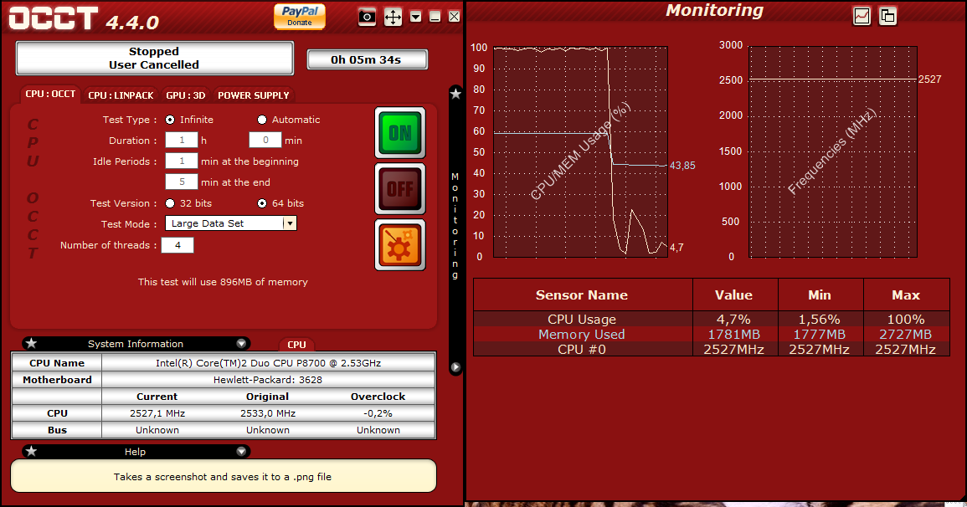The height and width of the screenshot is (507, 967).
Task: Select the GPU : 3D tab
Action: click(186, 95)
